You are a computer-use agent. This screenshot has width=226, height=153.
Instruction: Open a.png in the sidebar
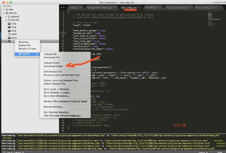tap(14, 38)
